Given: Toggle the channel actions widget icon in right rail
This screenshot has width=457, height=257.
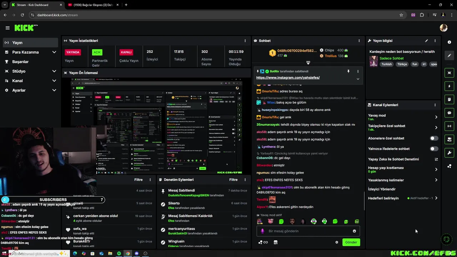Looking at the screenshot, I should [x=449, y=139].
